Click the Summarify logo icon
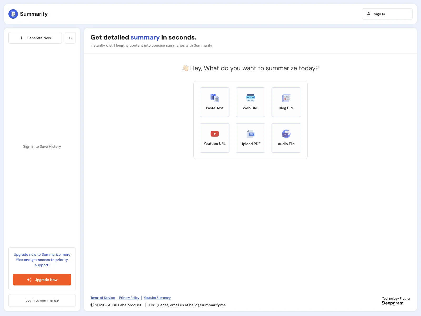Screen dimensions: 421x316 13,14
